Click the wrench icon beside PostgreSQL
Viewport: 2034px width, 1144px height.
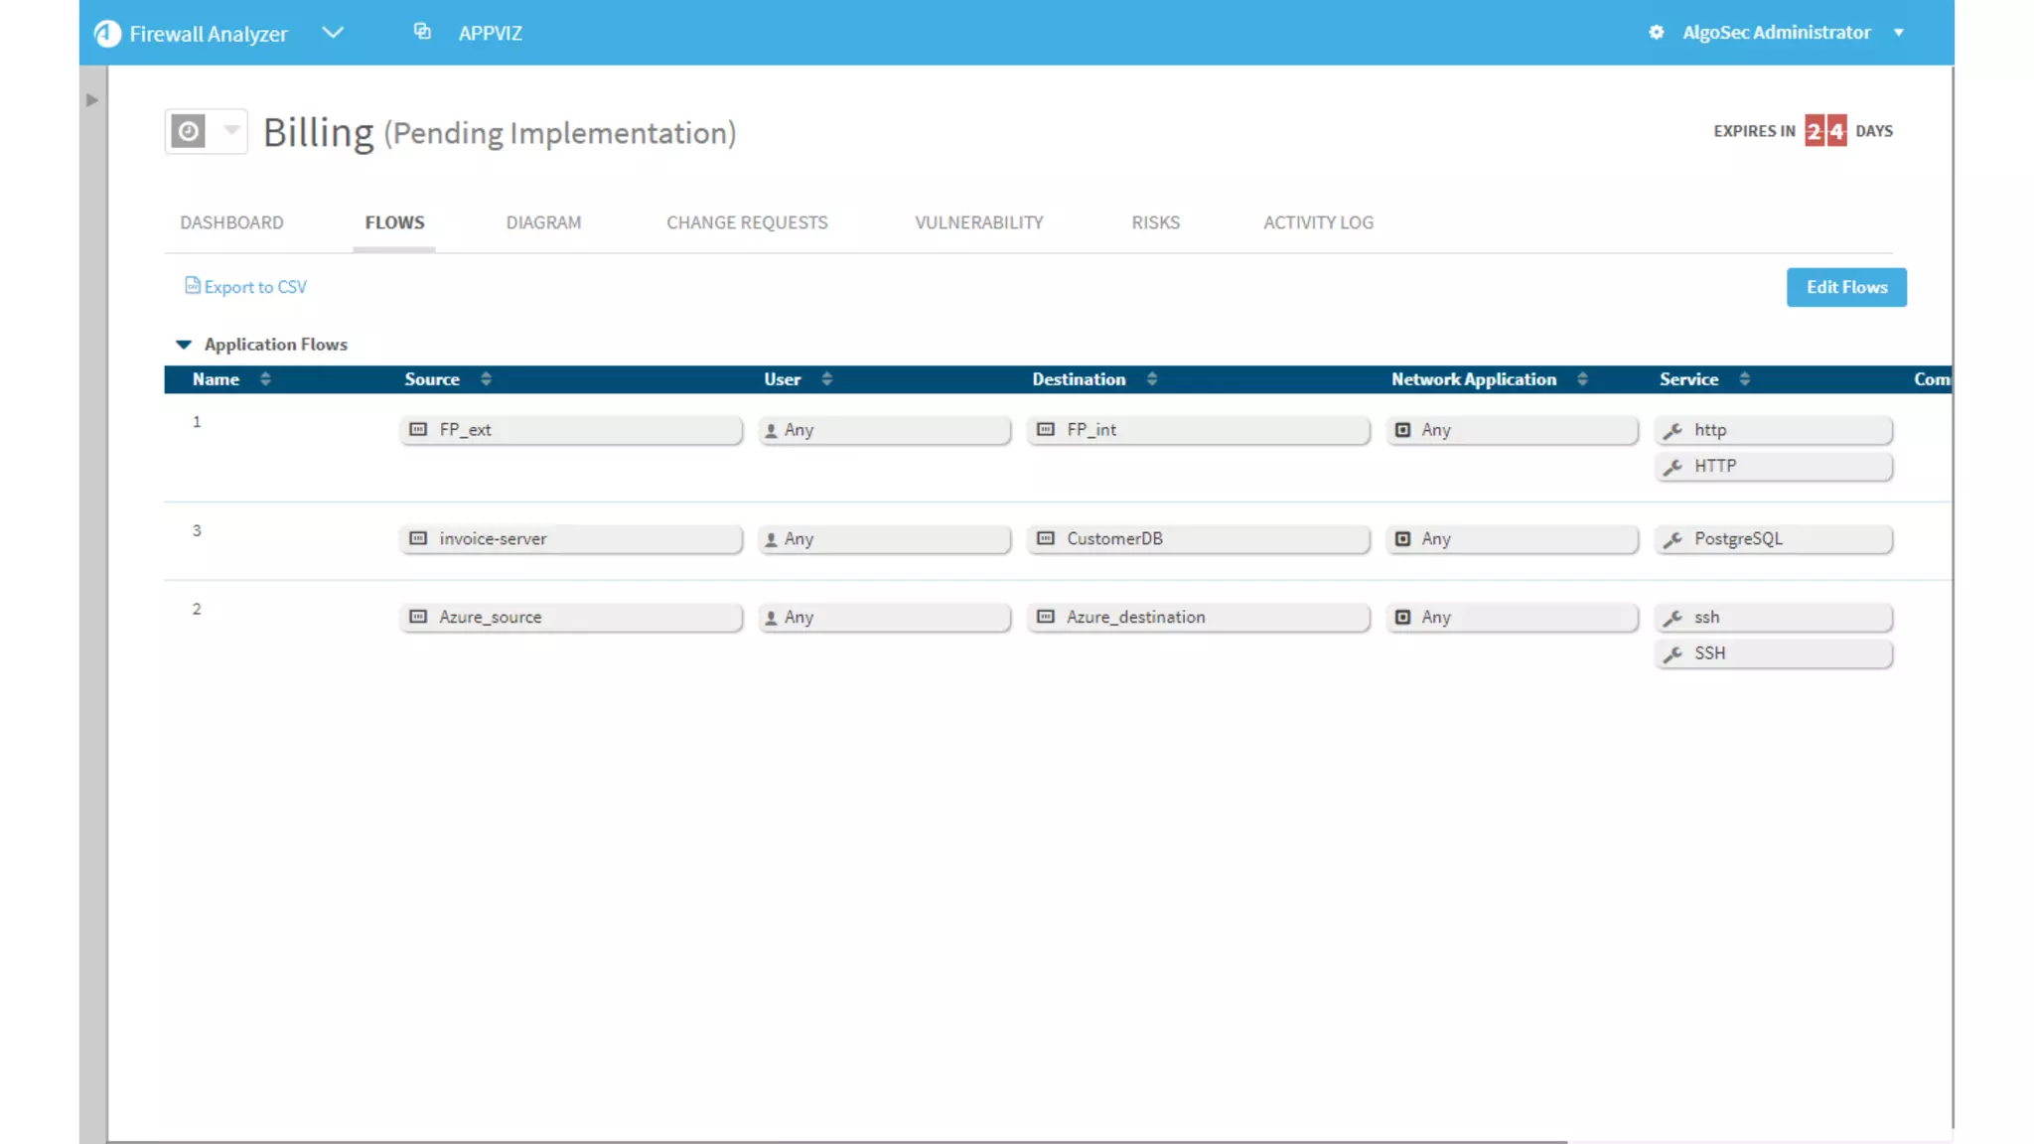[x=1672, y=539]
